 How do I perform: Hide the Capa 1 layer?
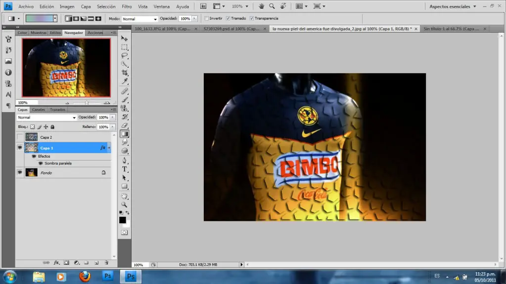tap(20, 148)
